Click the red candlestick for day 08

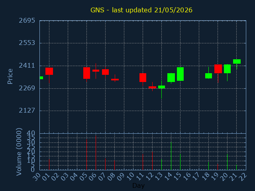(115, 80)
